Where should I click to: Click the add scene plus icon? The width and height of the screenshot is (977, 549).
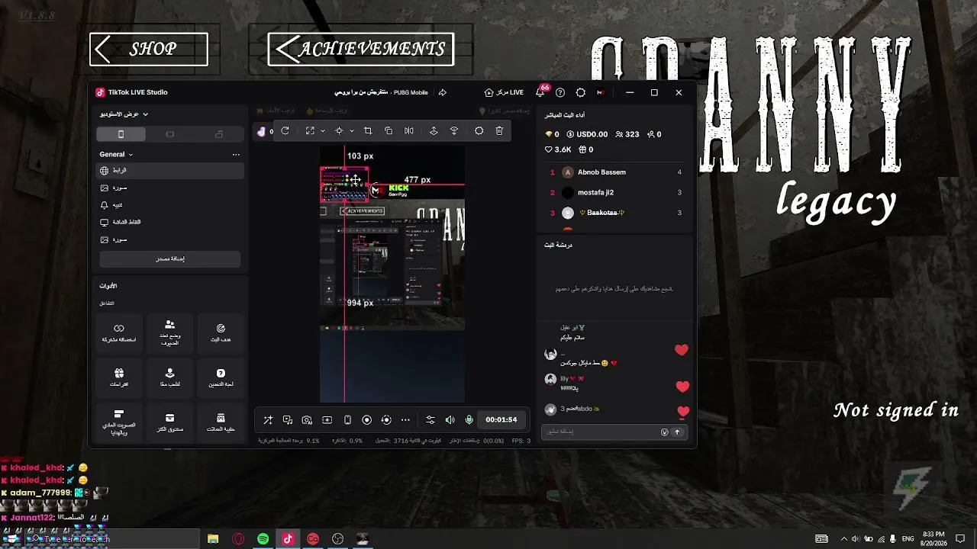tap(327, 419)
